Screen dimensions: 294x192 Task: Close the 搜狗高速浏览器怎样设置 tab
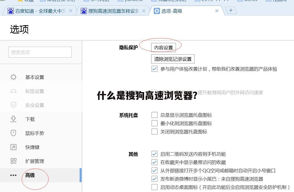144,11
